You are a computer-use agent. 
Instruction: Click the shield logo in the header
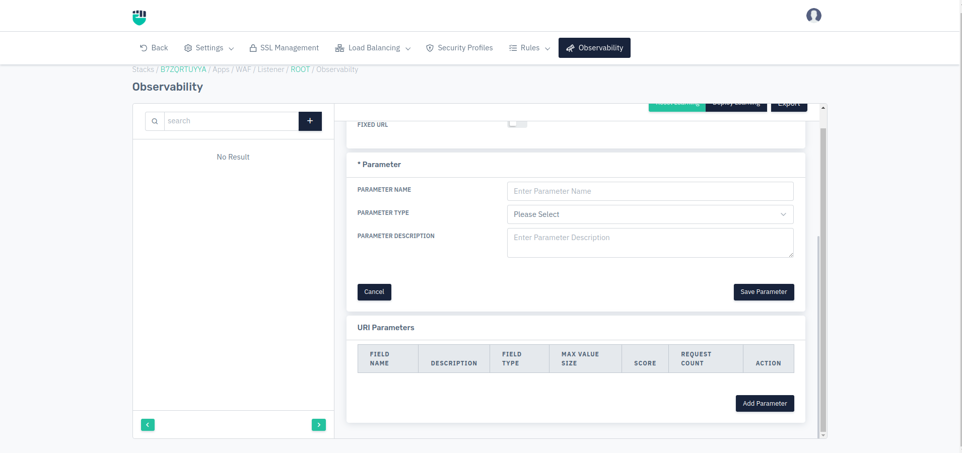coord(140,17)
